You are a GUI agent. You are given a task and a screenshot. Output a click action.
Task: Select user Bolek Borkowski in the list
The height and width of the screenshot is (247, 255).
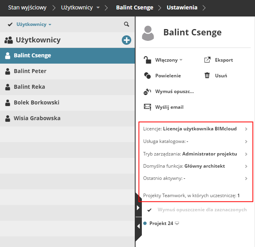pos(36,102)
